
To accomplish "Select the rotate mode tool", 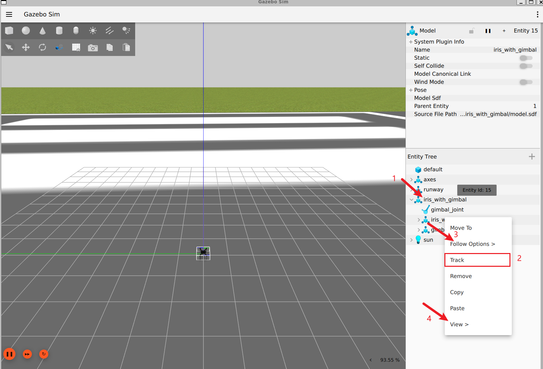I will [x=42, y=48].
